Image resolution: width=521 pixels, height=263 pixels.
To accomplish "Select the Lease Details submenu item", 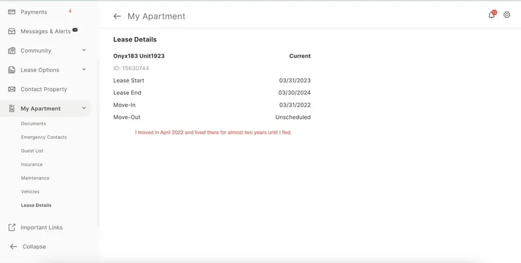I will click(36, 205).
